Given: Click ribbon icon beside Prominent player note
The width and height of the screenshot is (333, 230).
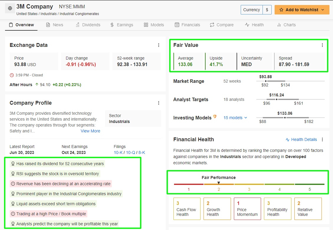Looking at the screenshot, I should pyautogui.click(x=13, y=194).
